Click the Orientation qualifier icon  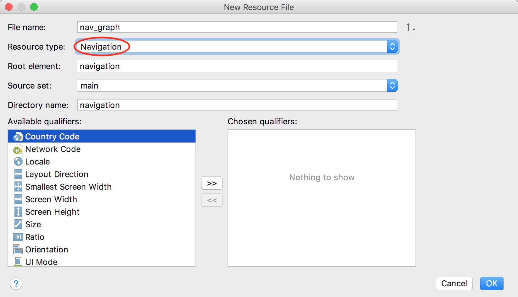click(18, 250)
